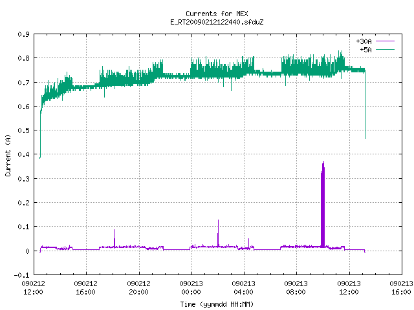
Task: Click the green +5A legend line sample
Action: point(385,49)
